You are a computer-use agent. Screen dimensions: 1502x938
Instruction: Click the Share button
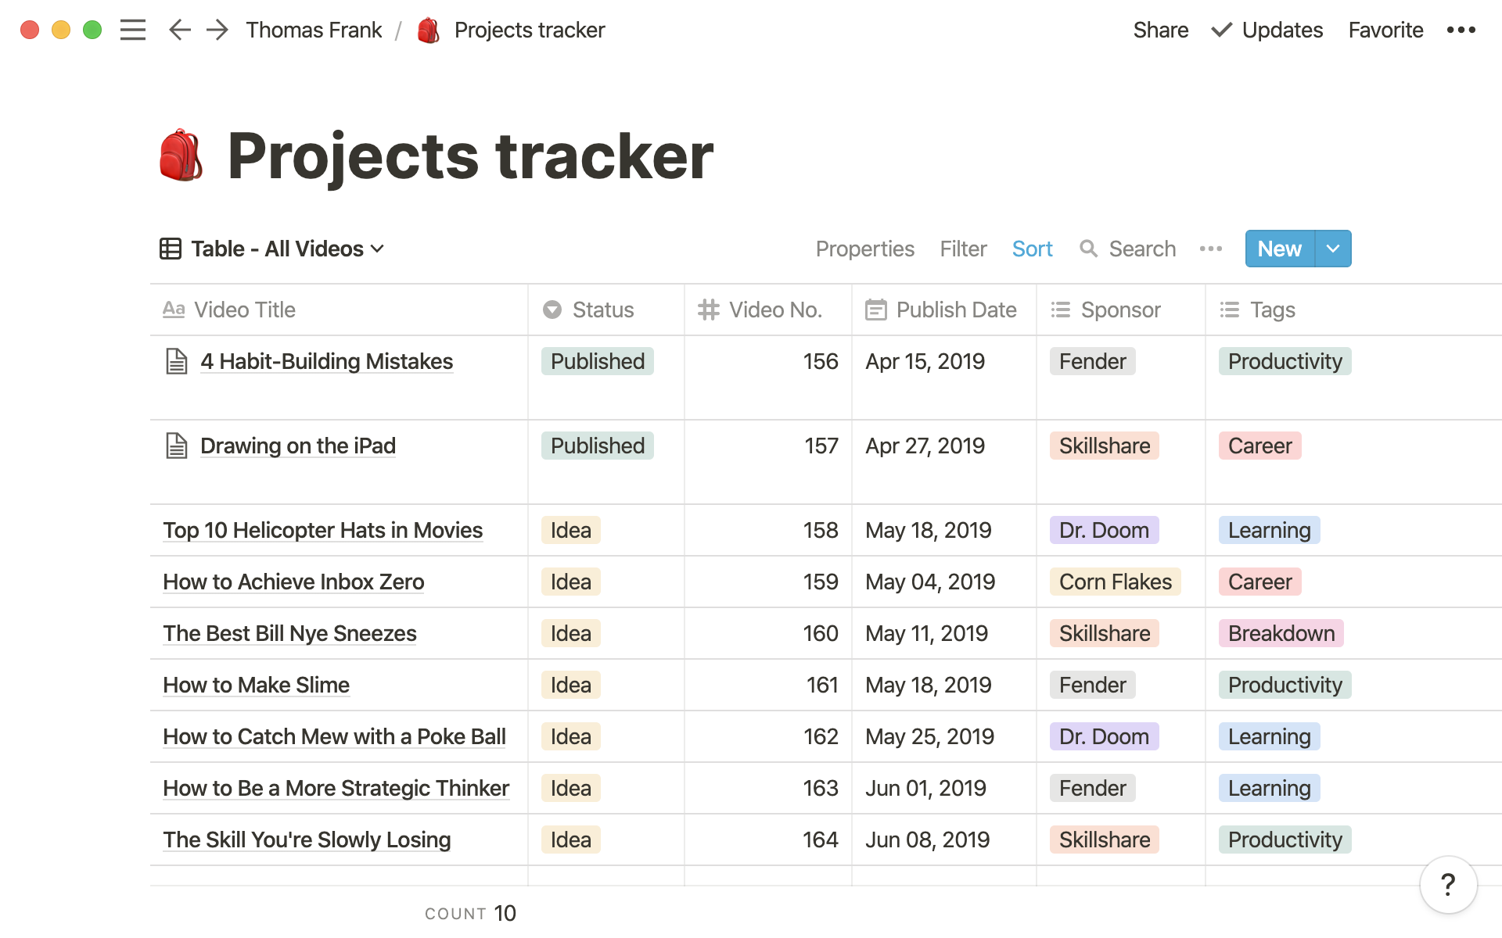1160,30
